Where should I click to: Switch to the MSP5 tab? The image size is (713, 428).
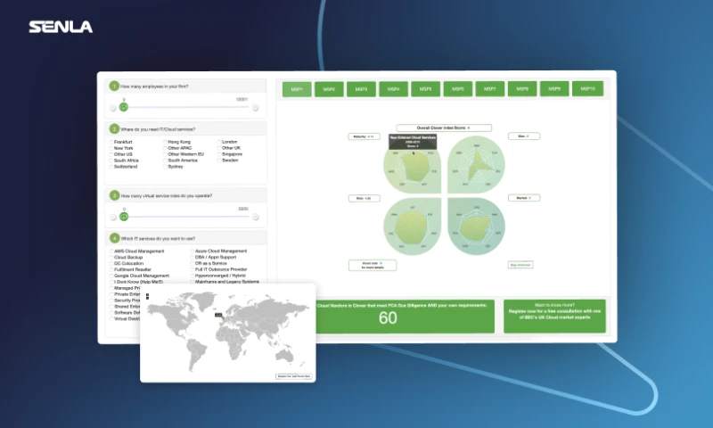[426, 89]
